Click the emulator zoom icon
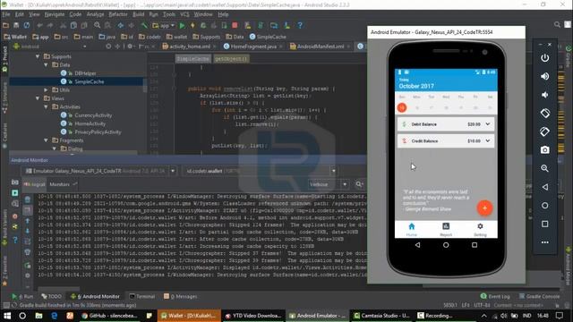This screenshot has width=573, height=322. [544, 168]
